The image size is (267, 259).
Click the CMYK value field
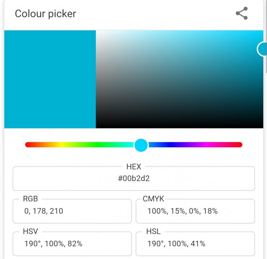[195, 211]
